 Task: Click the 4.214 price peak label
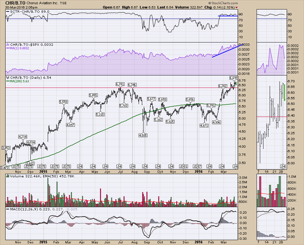pyautogui.click(x=23, y=137)
